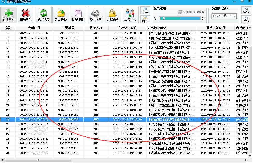Click row number 31 cell

click(x=8, y=153)
